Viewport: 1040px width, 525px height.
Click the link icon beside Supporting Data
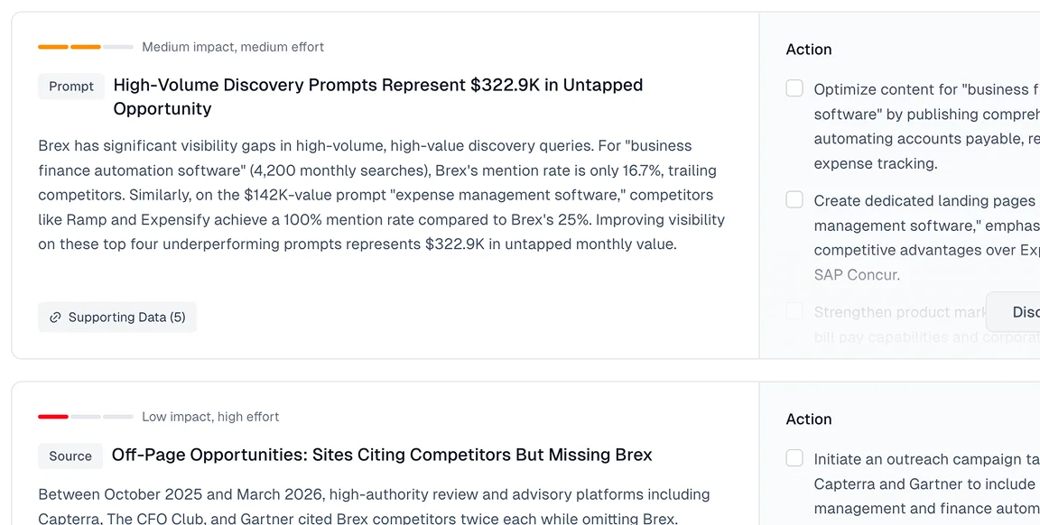(x=55, y=318)
